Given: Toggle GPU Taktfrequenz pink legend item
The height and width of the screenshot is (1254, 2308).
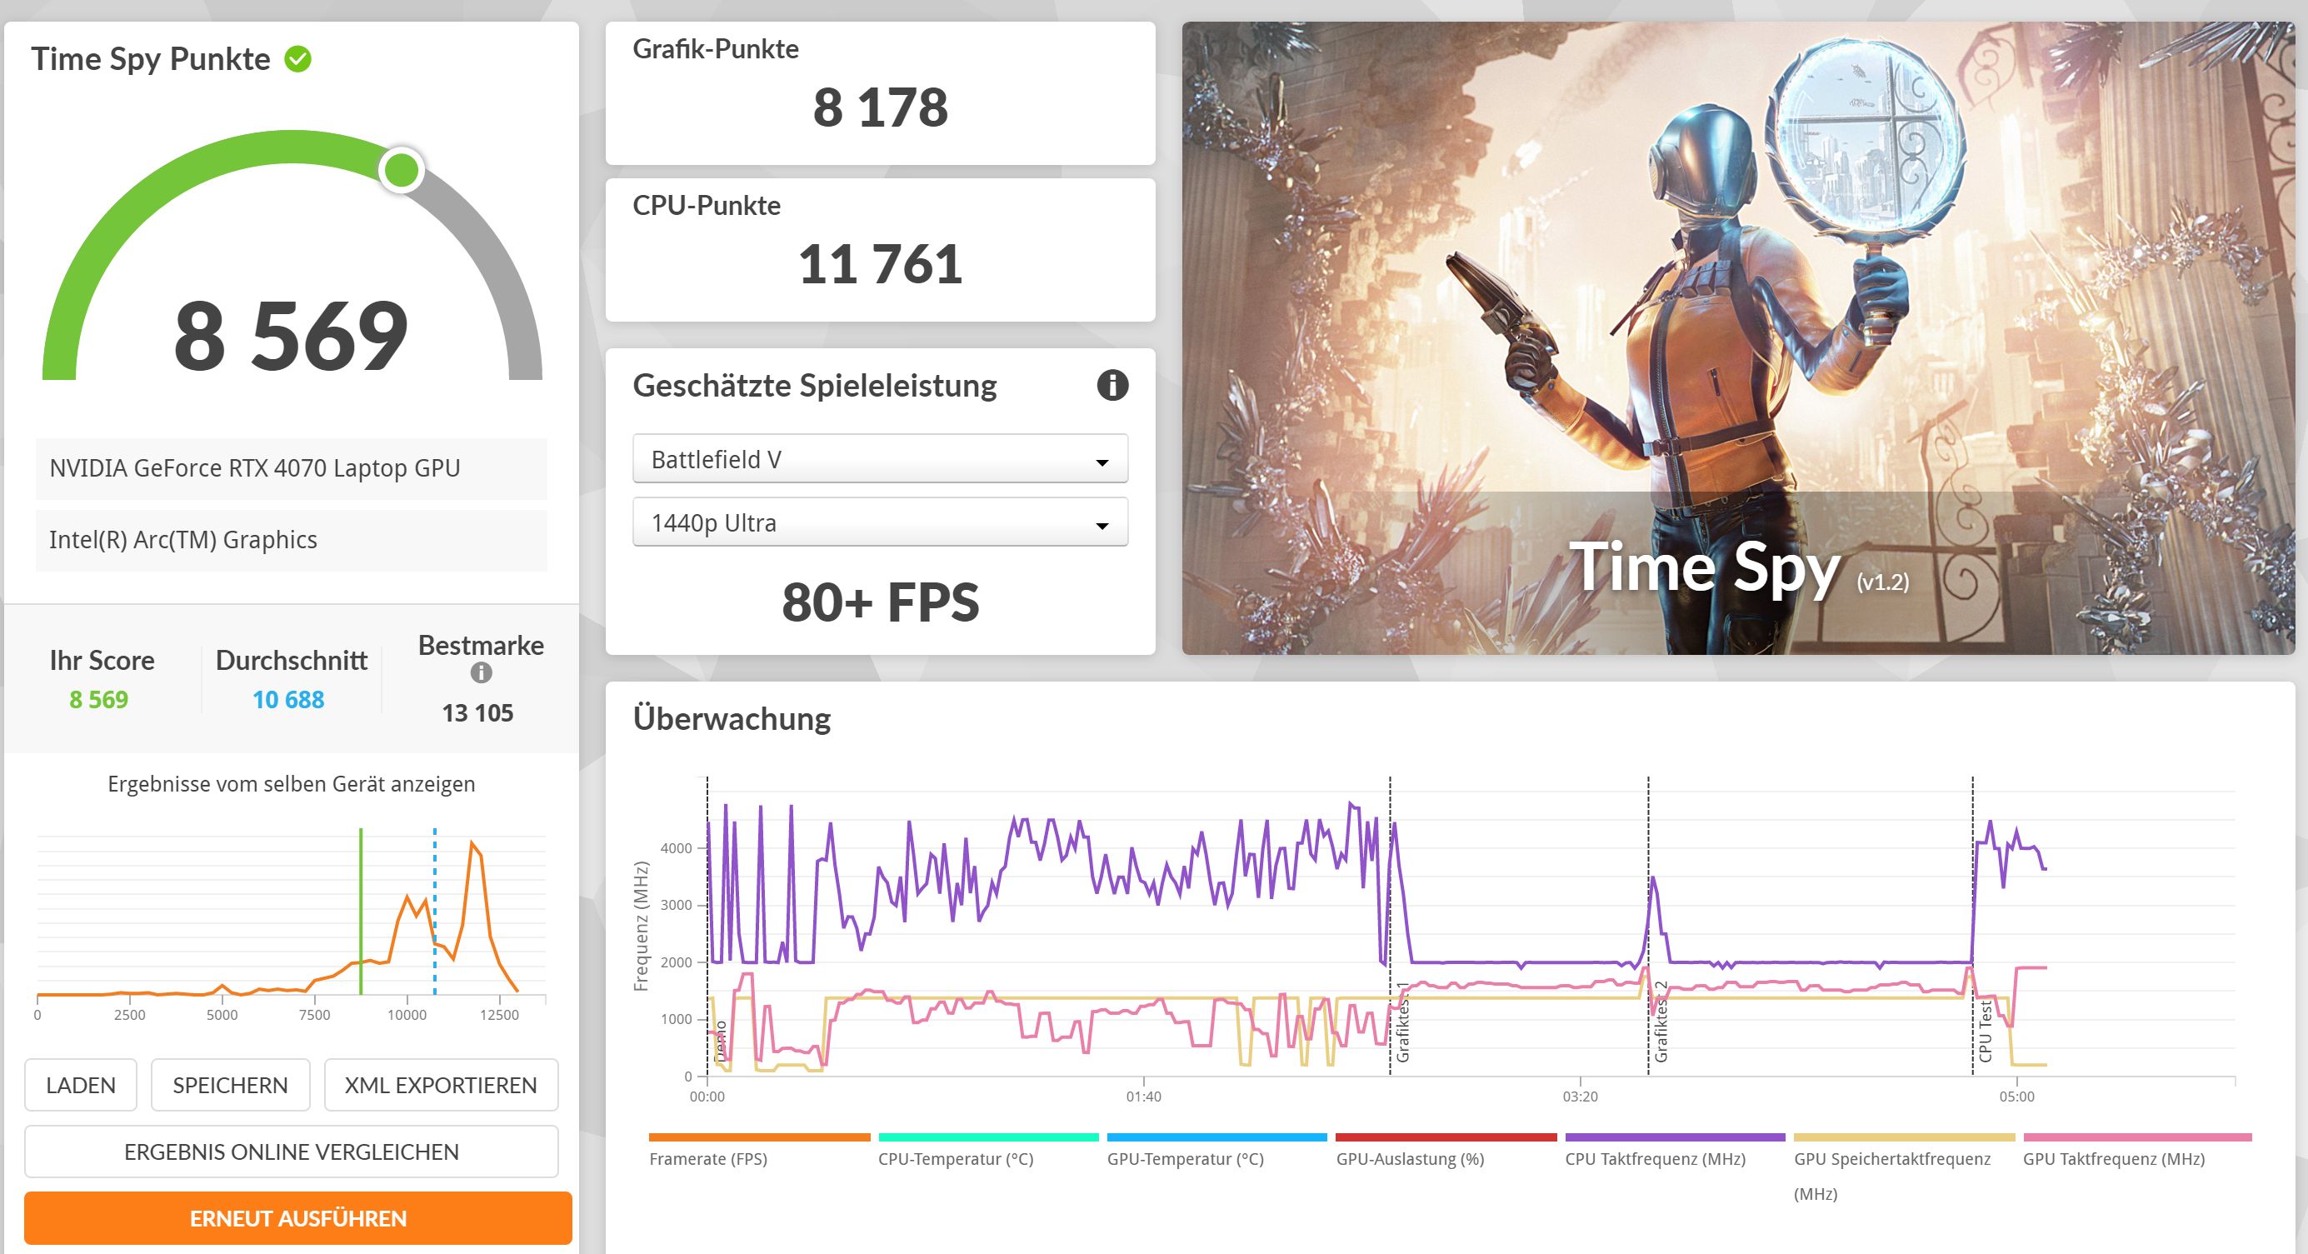Looking at the screenshot, I should pyautogui.click(x=2114, y=1158).
